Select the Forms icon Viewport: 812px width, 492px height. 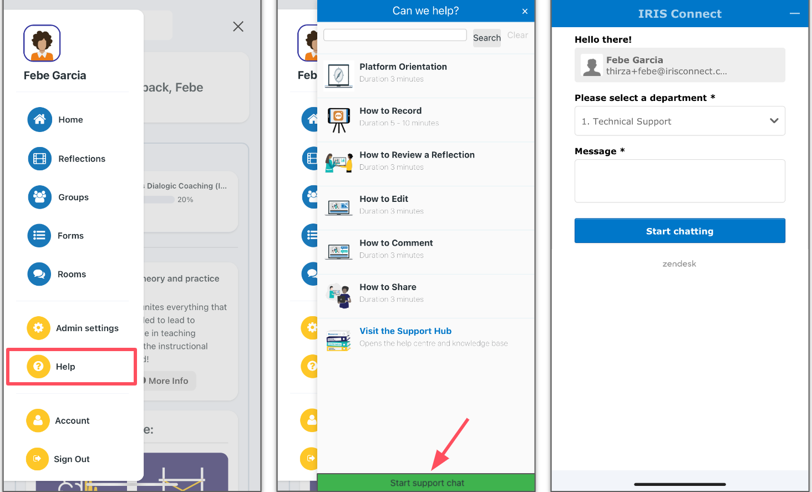pos(39,235)
